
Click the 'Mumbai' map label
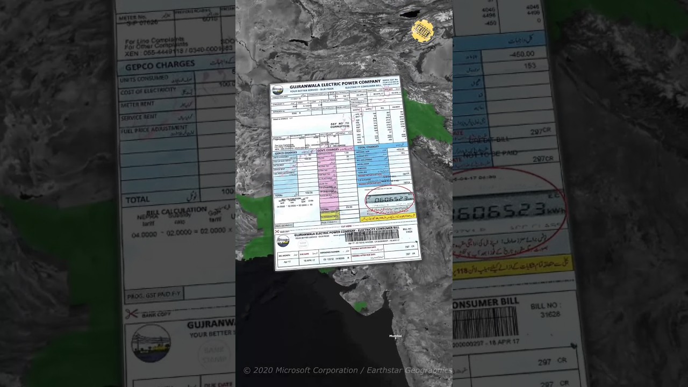396,336
